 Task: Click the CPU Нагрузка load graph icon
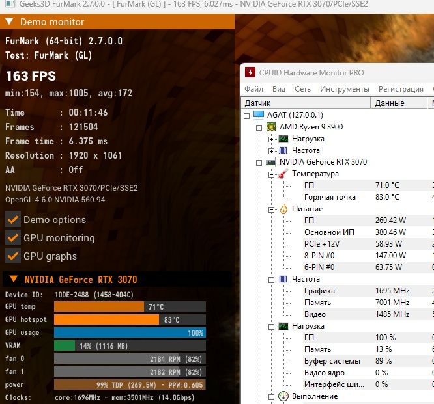[x=283, y=139]
